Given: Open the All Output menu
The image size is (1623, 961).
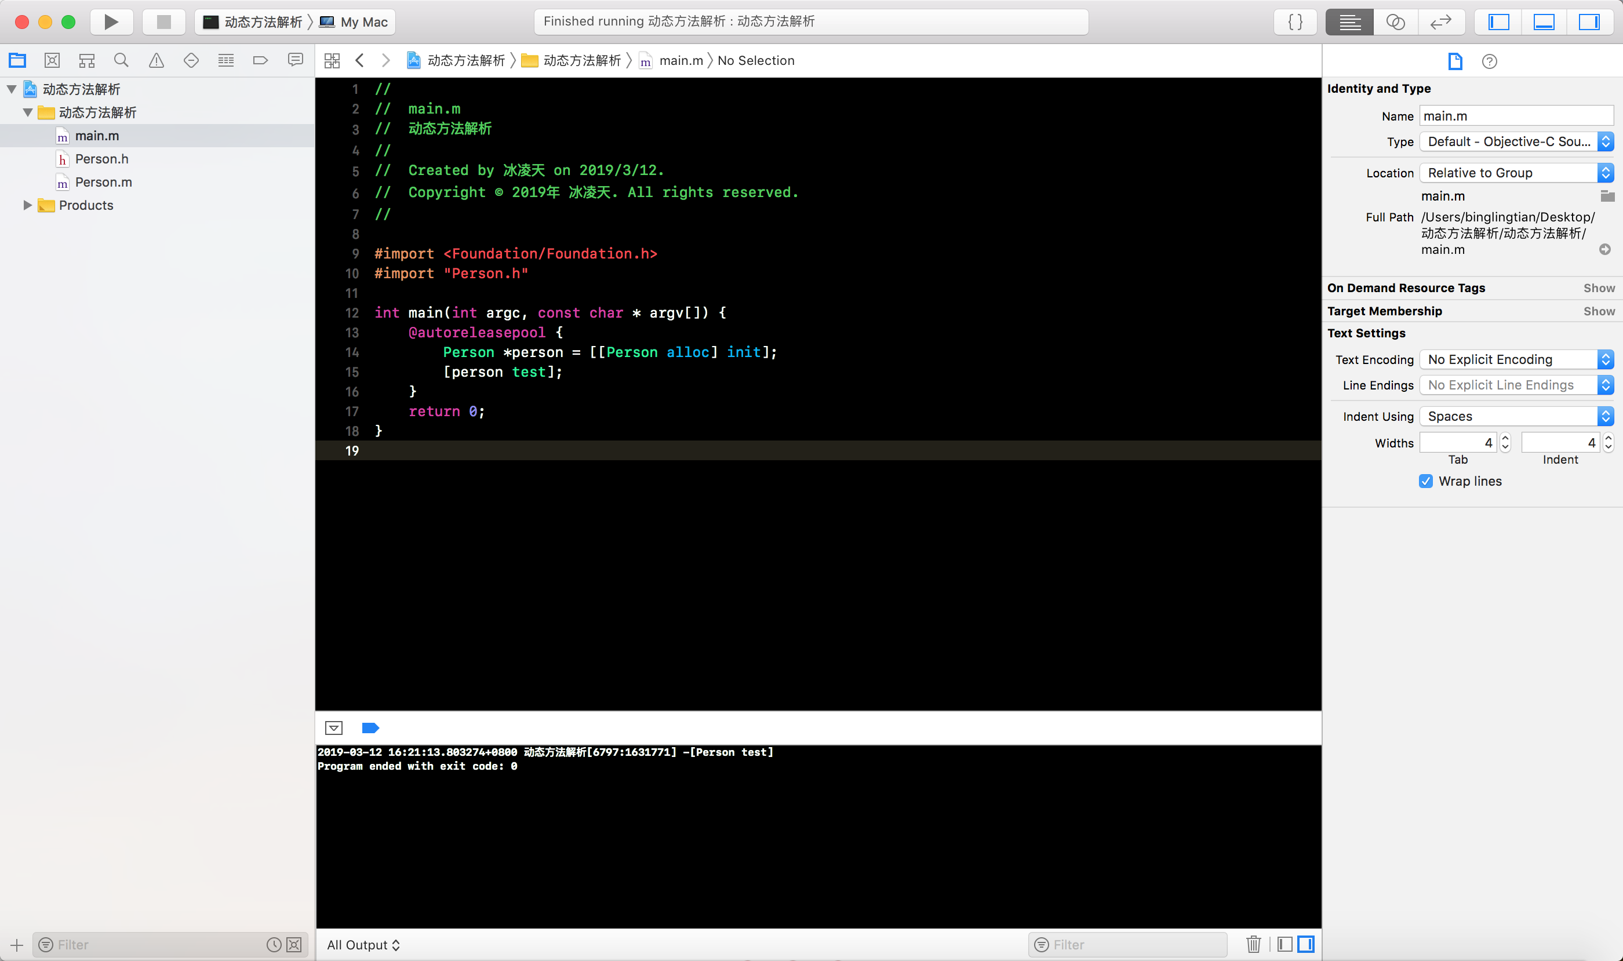Looking at the screenshot, I should (x=363, y=945).
